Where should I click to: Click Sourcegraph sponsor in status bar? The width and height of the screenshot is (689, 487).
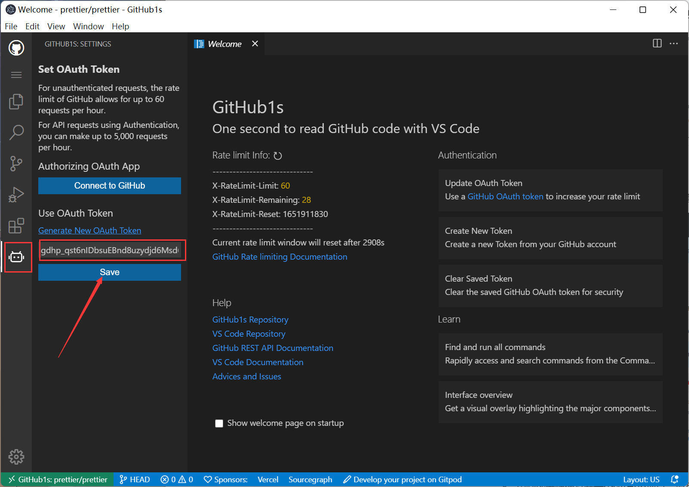click(x=310, y=479)
